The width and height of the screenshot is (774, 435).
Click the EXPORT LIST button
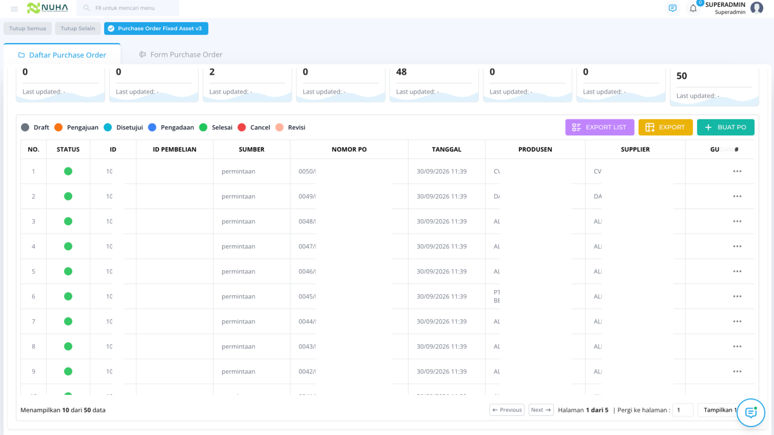tap(600, 128)
